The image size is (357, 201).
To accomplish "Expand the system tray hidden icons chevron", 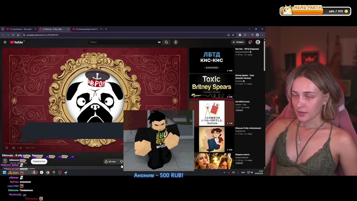I will click(225, 173).
